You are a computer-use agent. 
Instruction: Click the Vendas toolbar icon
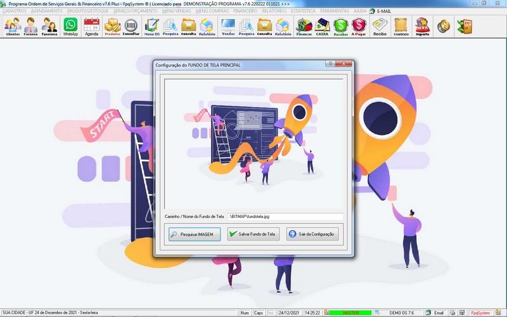(x=228, y=27)
